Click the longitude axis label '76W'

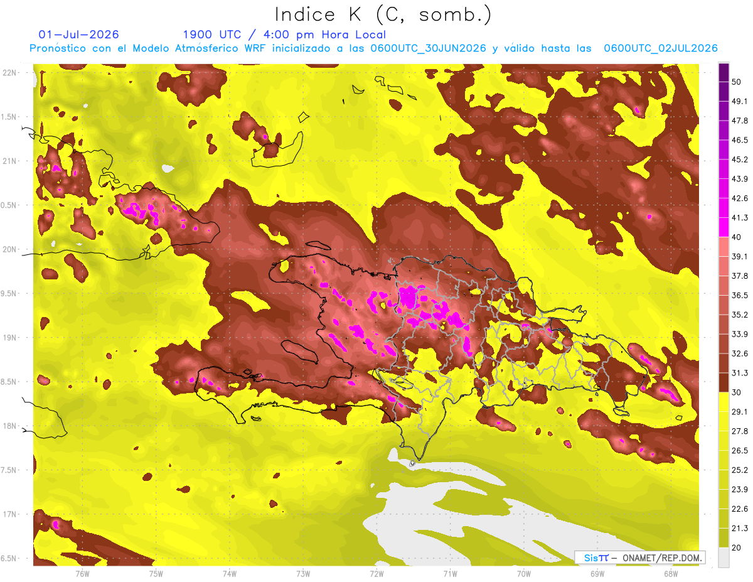(x=82, y=573)
